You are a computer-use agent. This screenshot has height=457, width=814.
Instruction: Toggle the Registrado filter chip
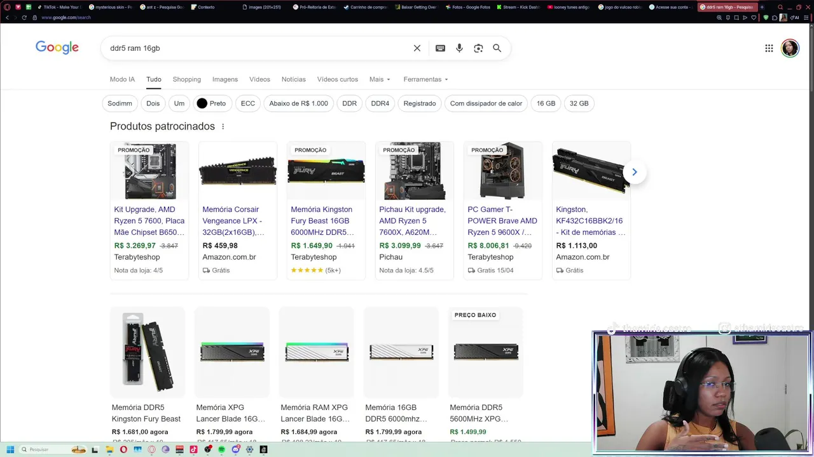[x=420, y=103]
